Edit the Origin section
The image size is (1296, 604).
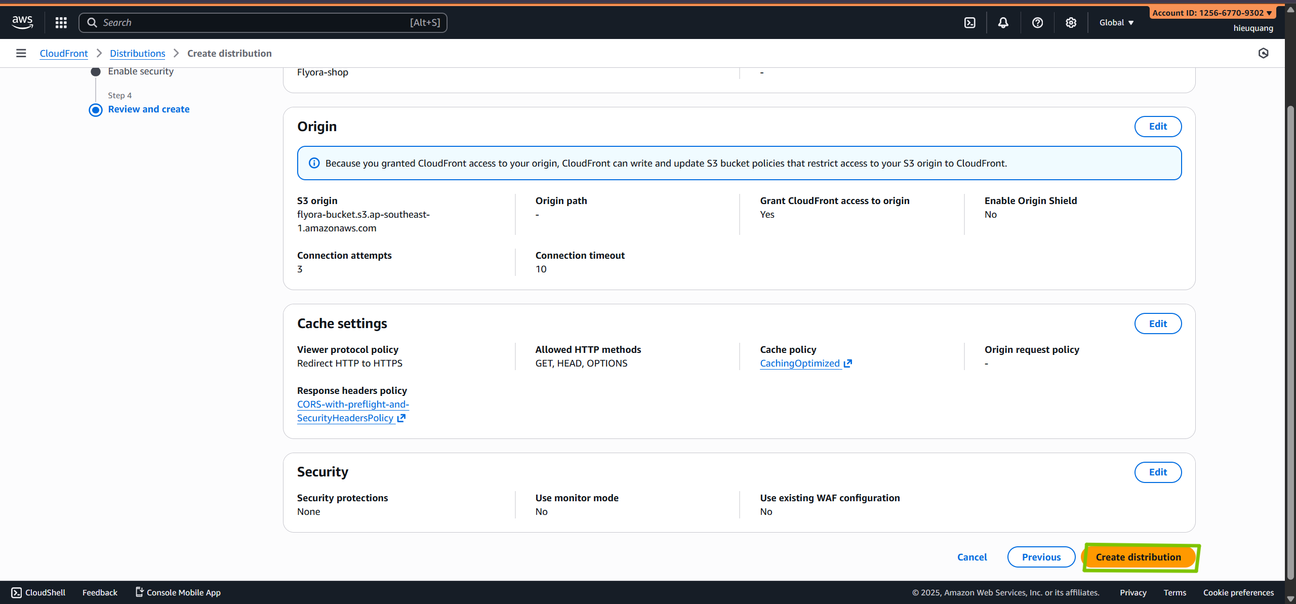click(x=1158, y=126)
